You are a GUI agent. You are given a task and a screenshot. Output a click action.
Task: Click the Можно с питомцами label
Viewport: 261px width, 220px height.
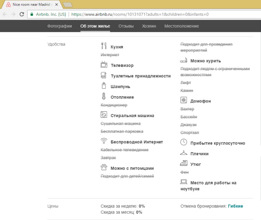(x=132, y=168)
